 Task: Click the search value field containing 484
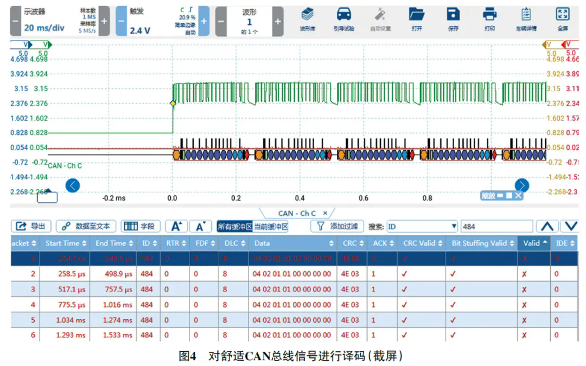(496, 227)
